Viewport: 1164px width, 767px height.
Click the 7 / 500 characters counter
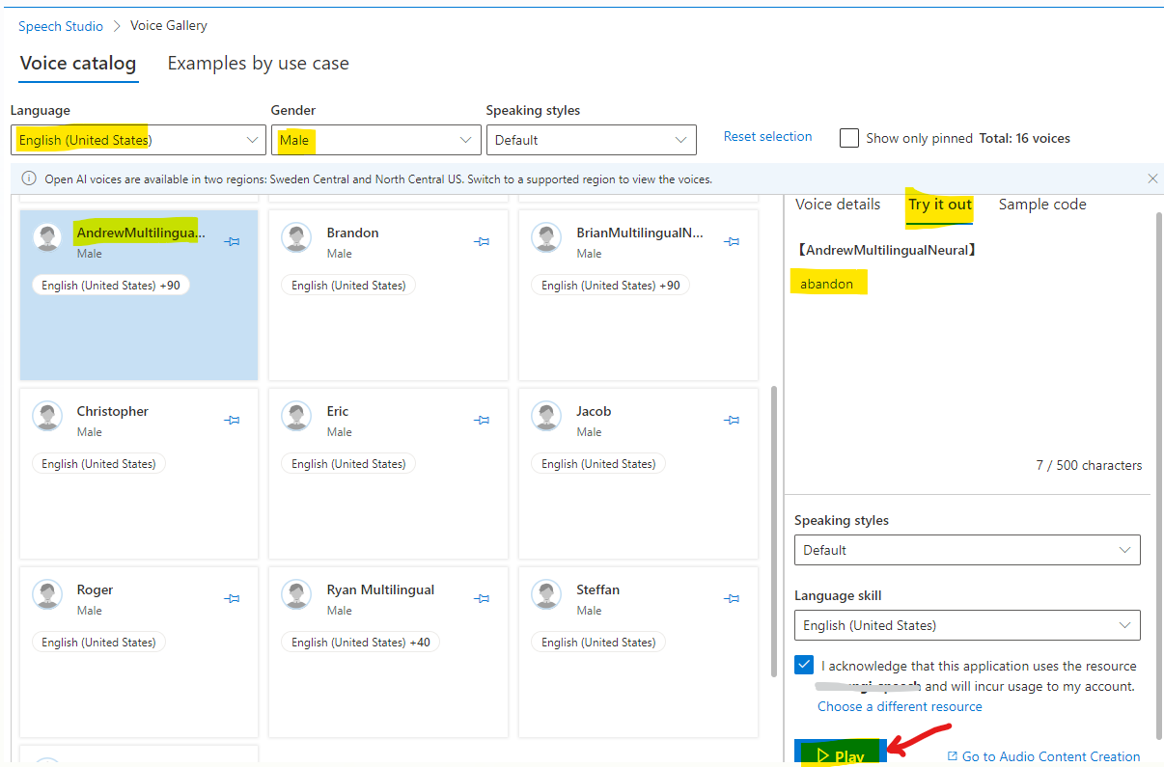pyautogui.click(x=1089, y=465)
